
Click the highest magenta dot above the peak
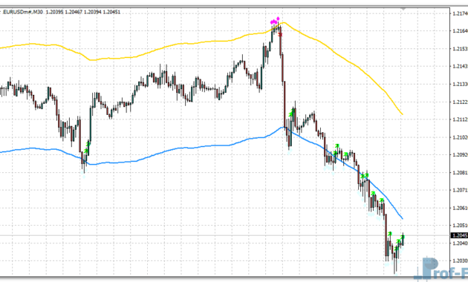[x=278, y=19]
